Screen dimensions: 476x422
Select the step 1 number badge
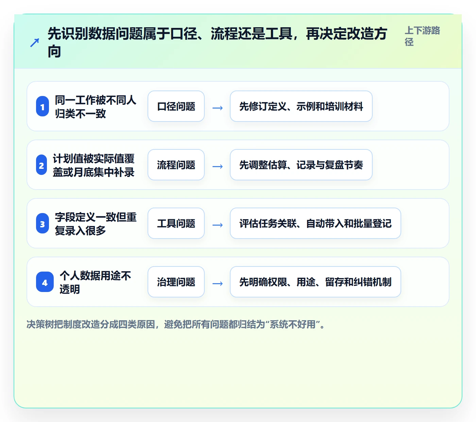point(42,107)
